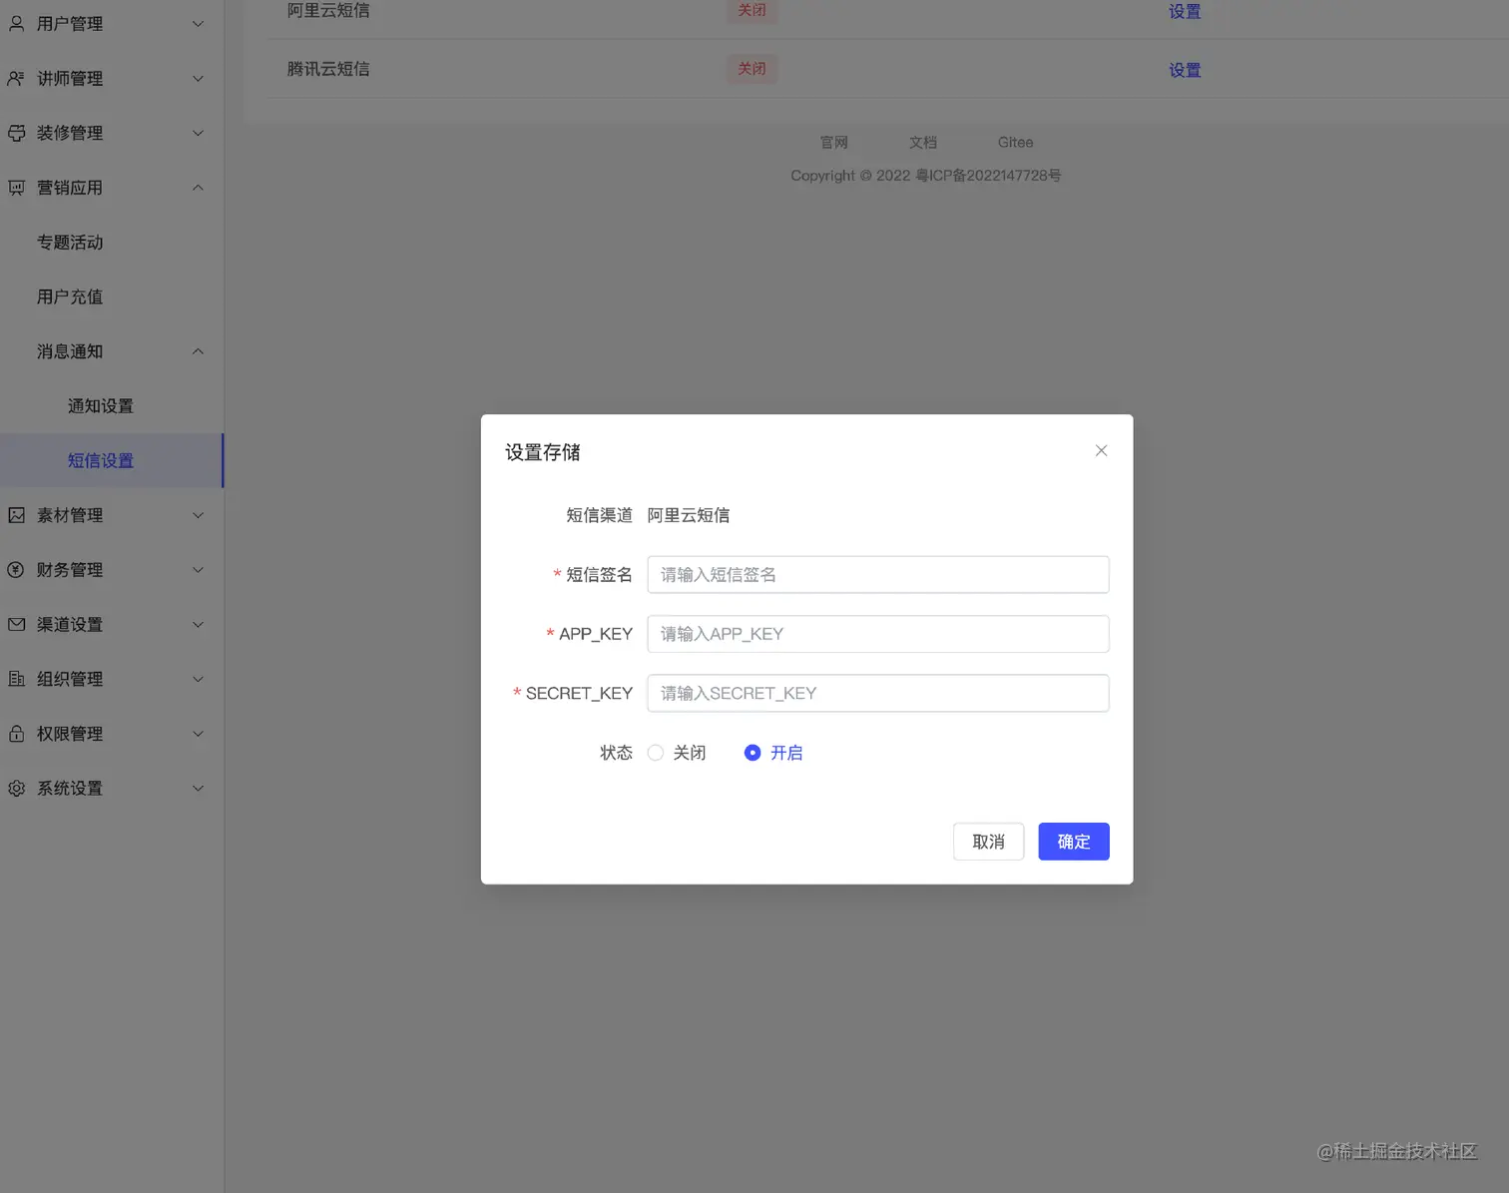Expand 素材管理 menu chevron
Image resolution: width=1509 pixels, height=1193 pixels.
pos(198,515)
